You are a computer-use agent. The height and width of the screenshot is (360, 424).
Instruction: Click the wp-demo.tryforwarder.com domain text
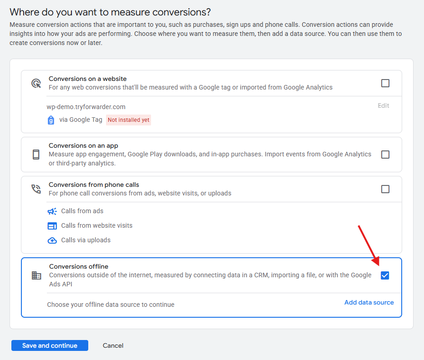click(86, 107)
